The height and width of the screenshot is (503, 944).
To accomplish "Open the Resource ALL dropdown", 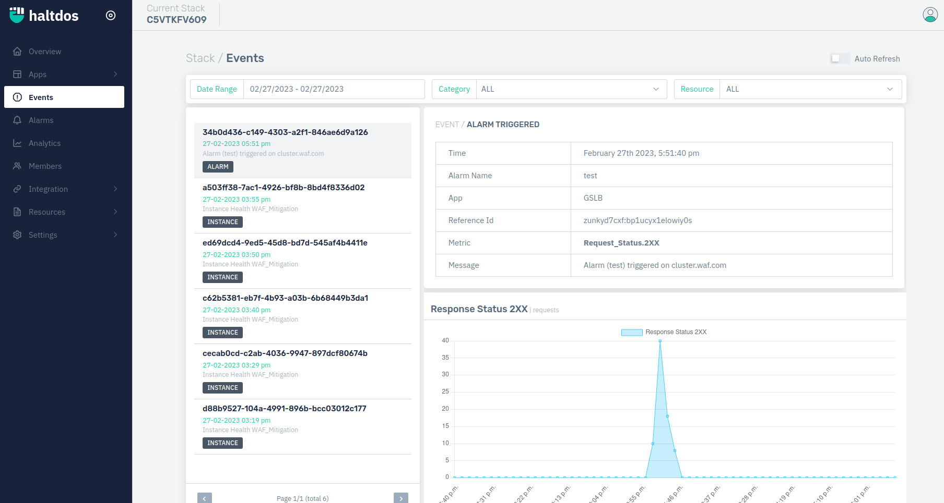I will (x=810, y=89).
